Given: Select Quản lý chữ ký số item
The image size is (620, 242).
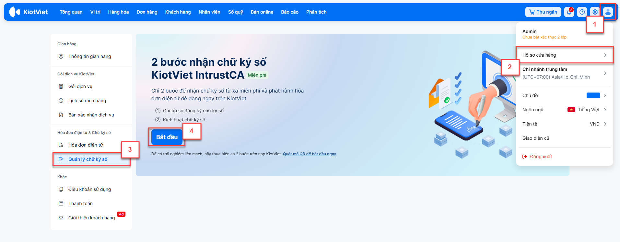Looking at the screenshot, I should pyautogui.click(x=91, y=159).
